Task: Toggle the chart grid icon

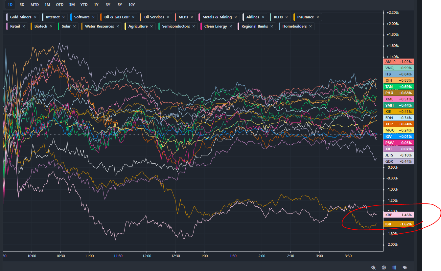Action: [394, 267]
